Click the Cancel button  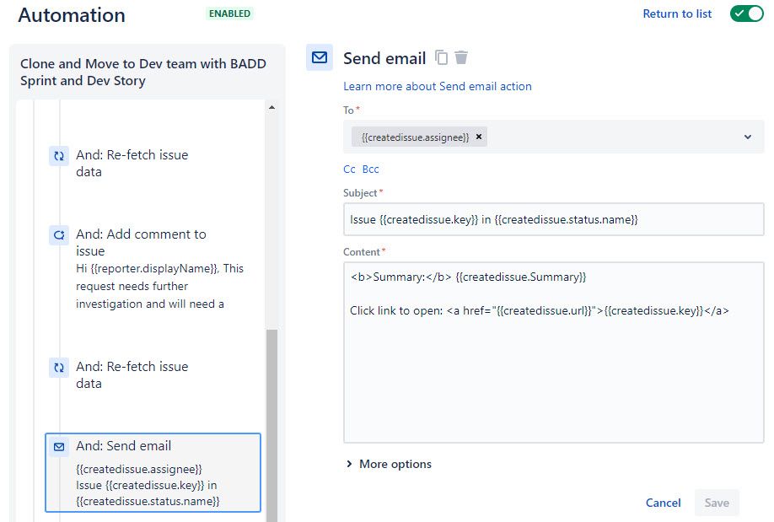click(x=663, y=503)
